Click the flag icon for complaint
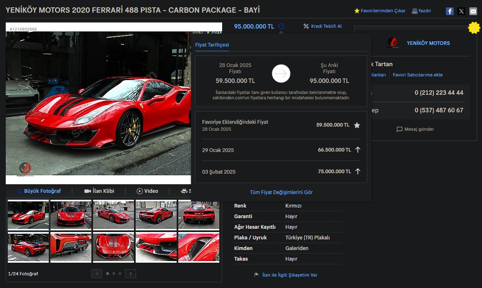482x288 pixels. click(257, 275)
